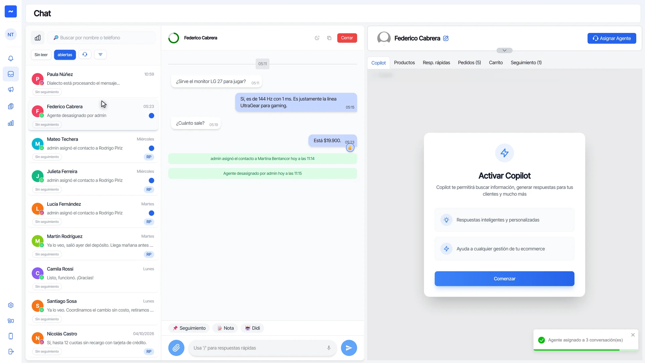Open the advanced filter options dropdown
This screenshot has width=645, height=363.
click(100, 54)
